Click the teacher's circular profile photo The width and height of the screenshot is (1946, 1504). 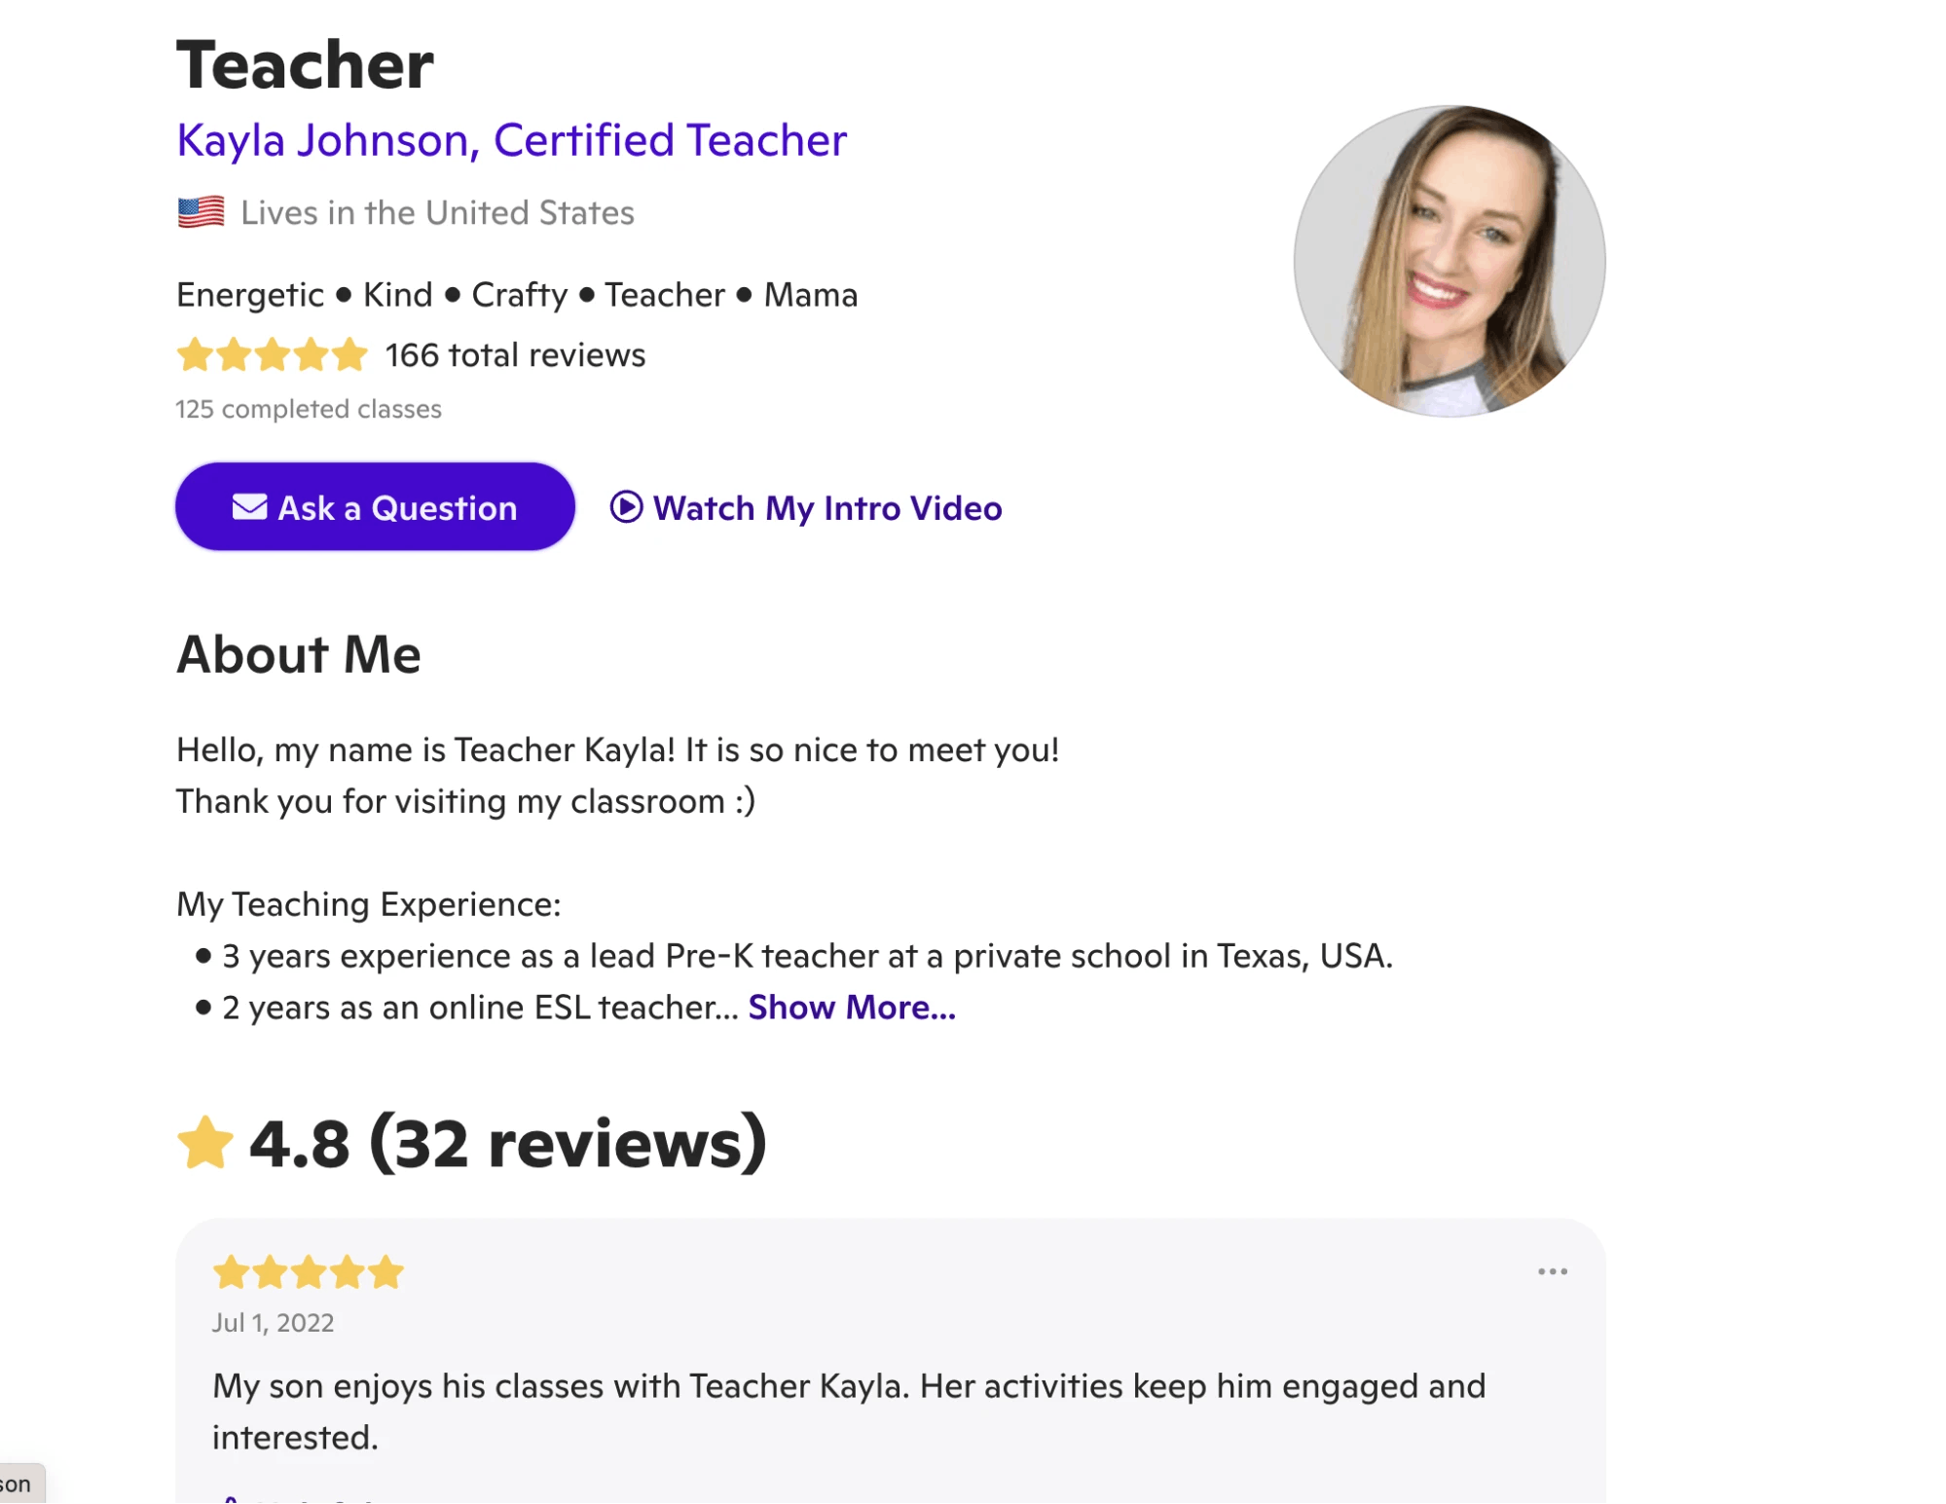click(1449, 261)
